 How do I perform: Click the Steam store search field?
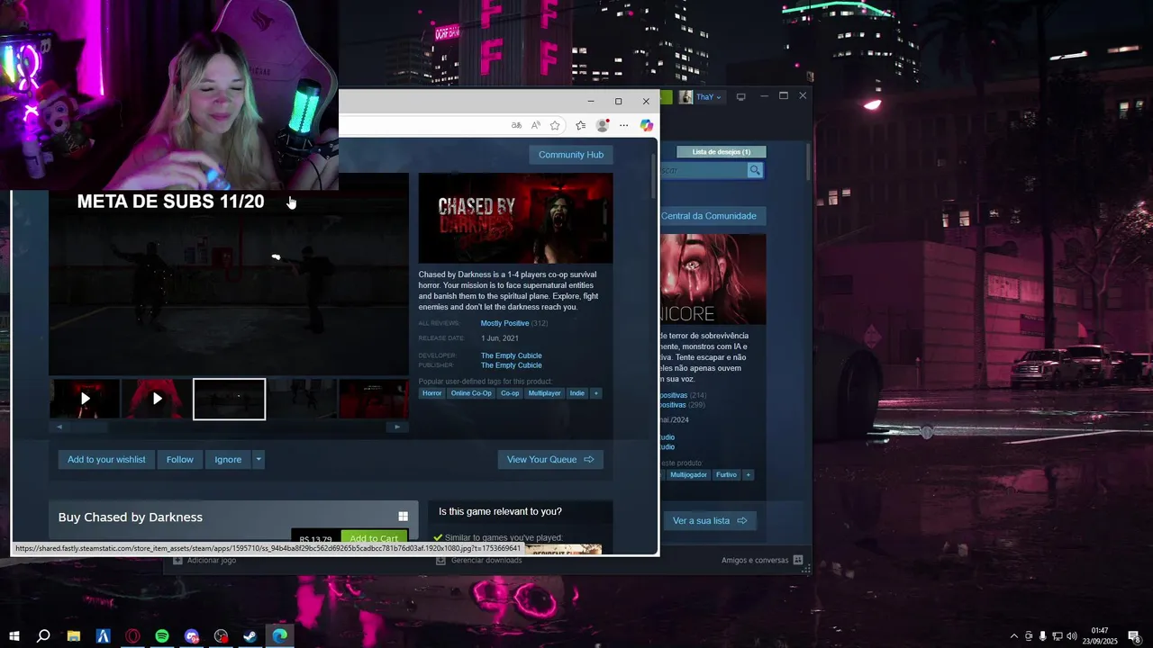click(x=704, y=170)
